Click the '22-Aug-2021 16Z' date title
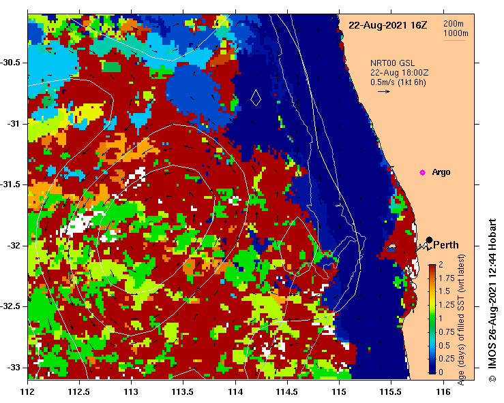 click(388, 25)
